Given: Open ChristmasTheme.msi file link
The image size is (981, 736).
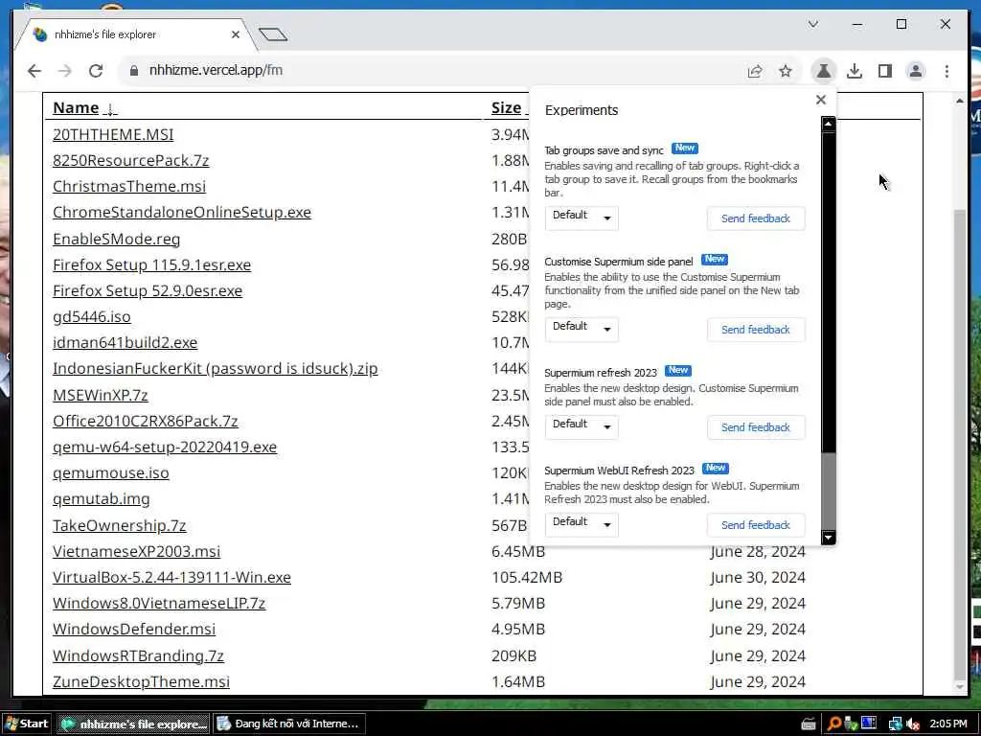Looking at the screenshot, I should (x=129, y=186).
